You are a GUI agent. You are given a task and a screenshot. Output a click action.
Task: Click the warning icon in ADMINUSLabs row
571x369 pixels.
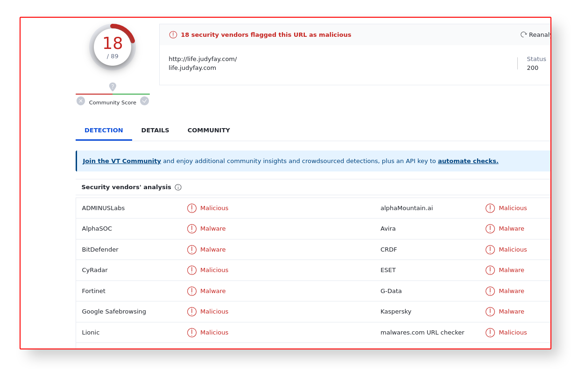point(192,208)
